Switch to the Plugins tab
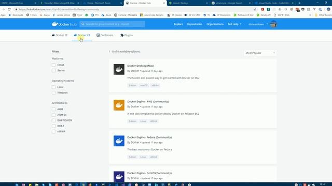 127,35
